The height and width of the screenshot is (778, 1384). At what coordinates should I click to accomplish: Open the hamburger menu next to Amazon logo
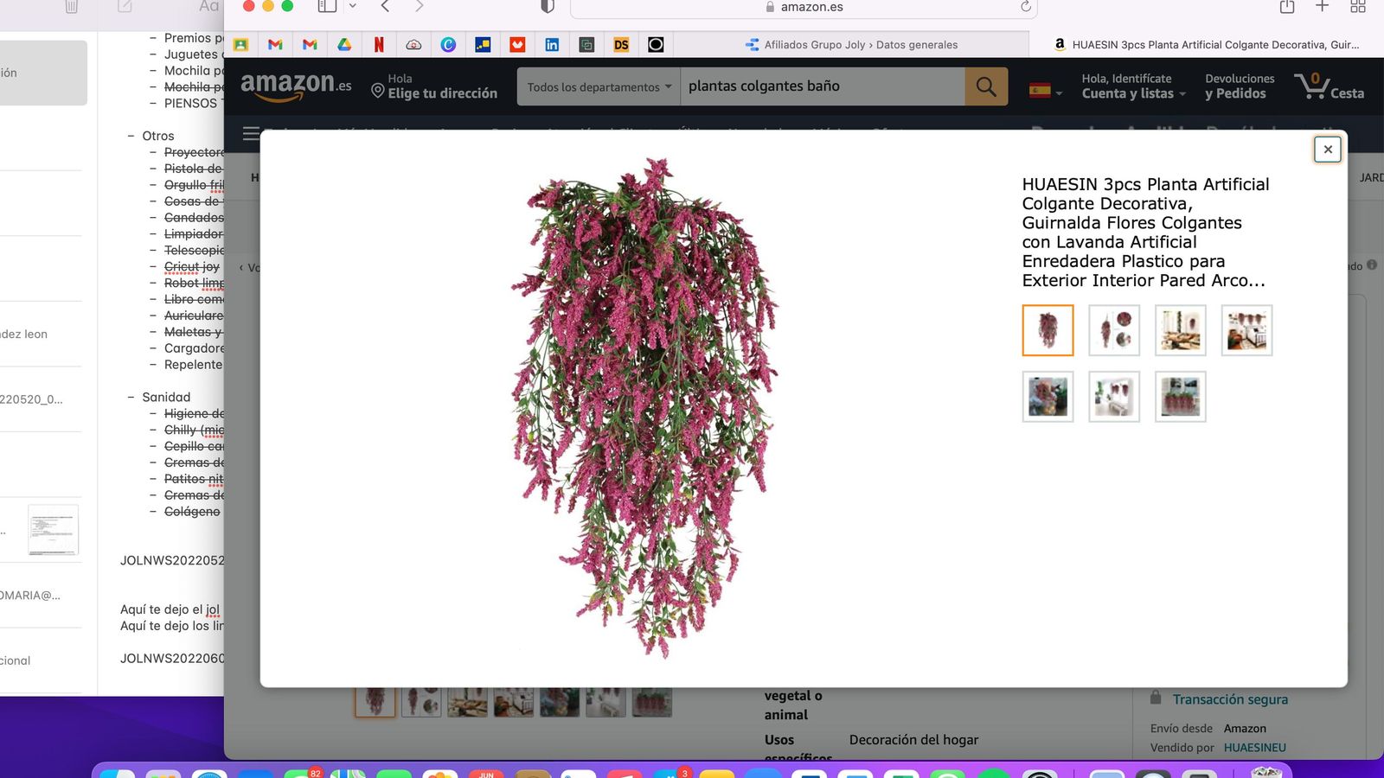point(250,134)
